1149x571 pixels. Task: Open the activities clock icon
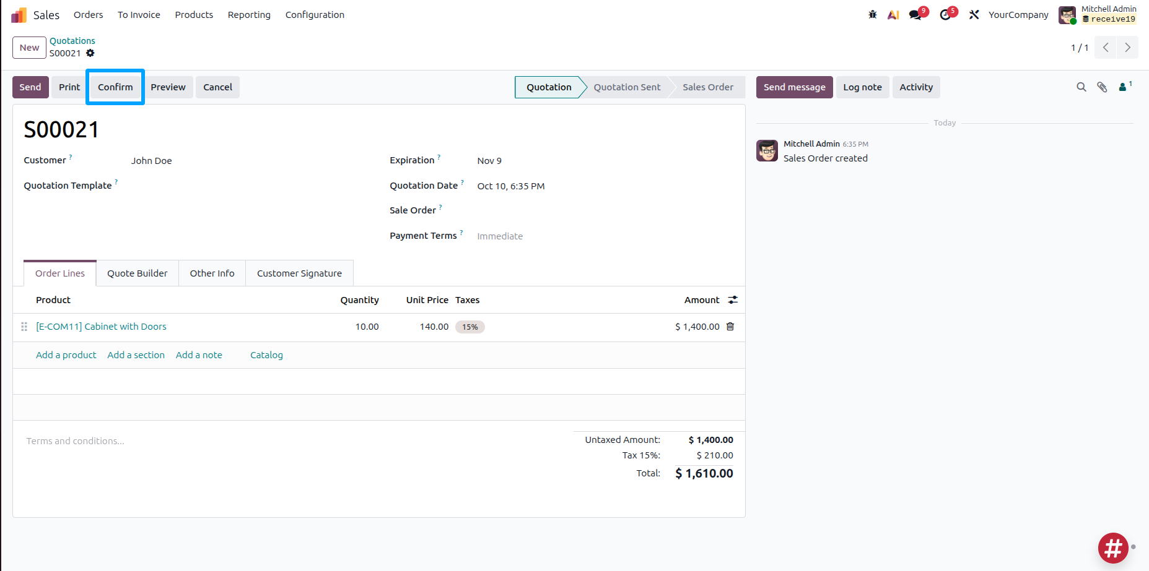(x=946, y=14)
